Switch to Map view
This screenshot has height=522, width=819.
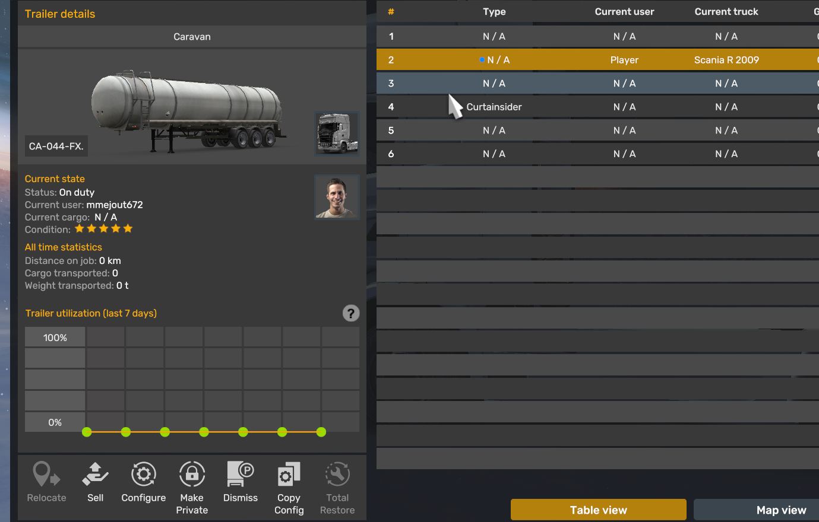click(x=781, y=510)
